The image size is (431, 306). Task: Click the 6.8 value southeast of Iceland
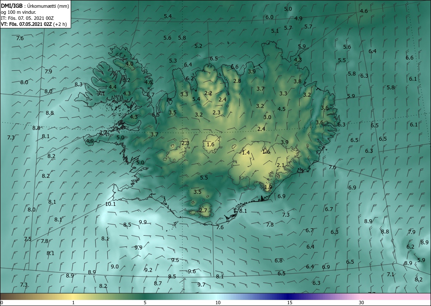pyautogui.click(x=278, y=260)
